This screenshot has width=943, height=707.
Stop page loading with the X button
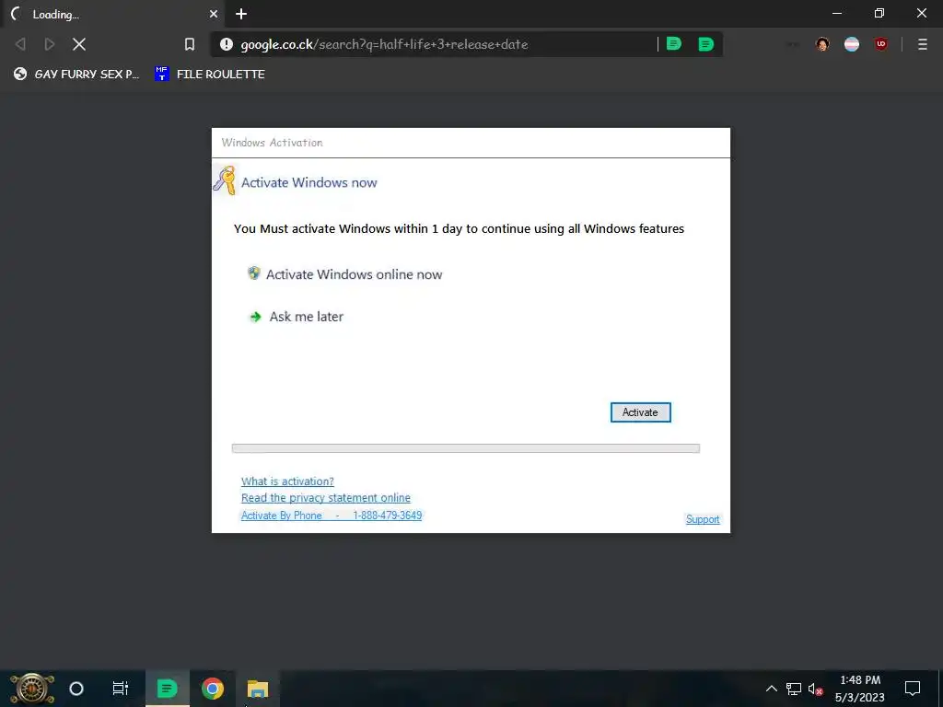point(79,44)
